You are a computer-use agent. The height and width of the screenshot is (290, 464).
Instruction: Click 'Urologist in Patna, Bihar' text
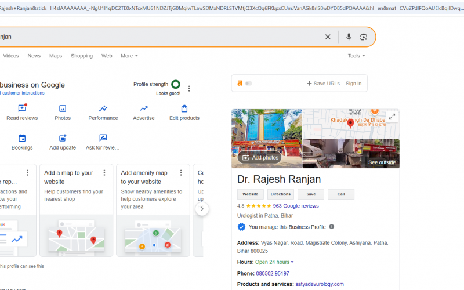(265, 215)
